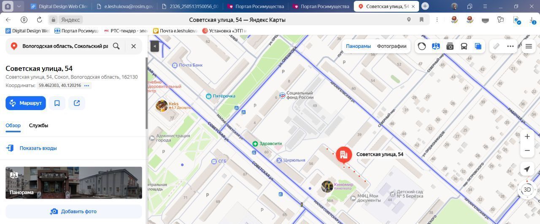Go back with browser back arrow

pyautogui.click(x=8, y=20)
